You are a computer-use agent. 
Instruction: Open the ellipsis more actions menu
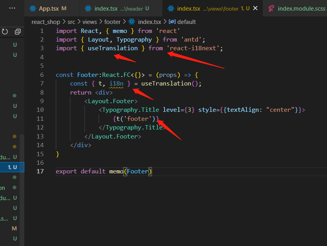(x=12, y=8)
